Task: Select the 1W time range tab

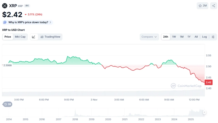Action: point(174,37)
